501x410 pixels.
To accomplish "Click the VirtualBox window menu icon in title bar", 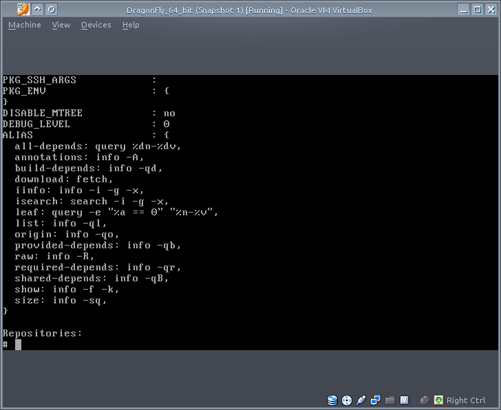I will [x=23, y=10].
